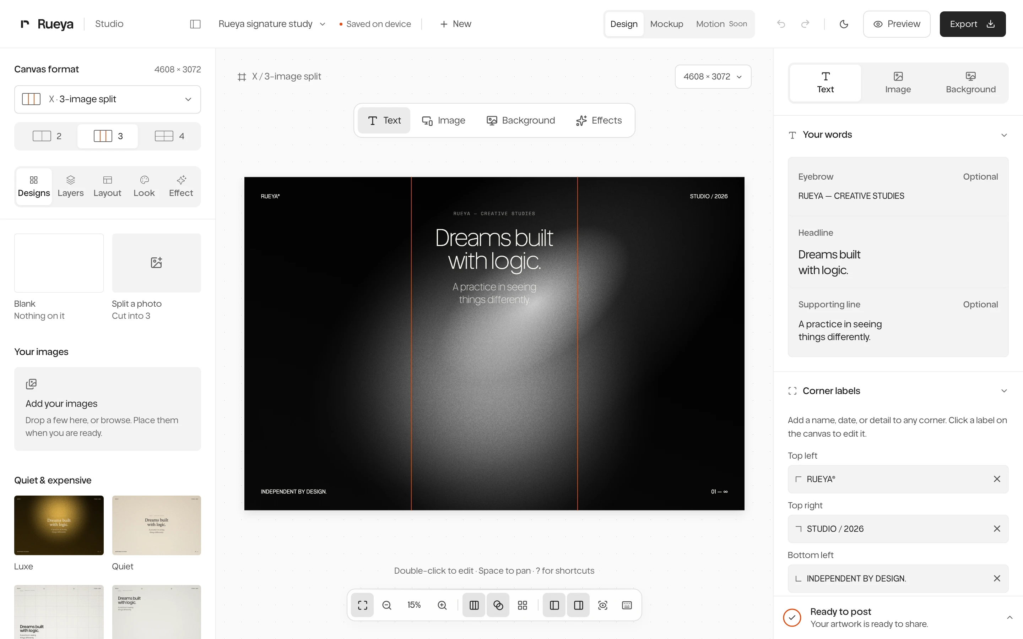Select the 4-image split option
This screenshot has width=1023, height=639.
(169, 136)
